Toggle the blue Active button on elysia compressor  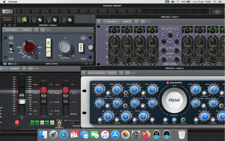click(174, 120)
